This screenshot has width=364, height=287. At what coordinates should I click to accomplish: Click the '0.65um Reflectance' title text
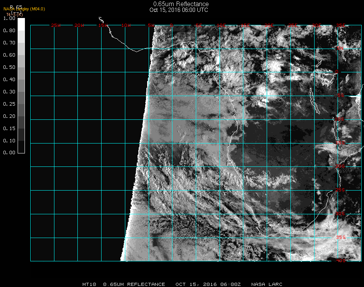pyautogui.click(x=181, y=4)
